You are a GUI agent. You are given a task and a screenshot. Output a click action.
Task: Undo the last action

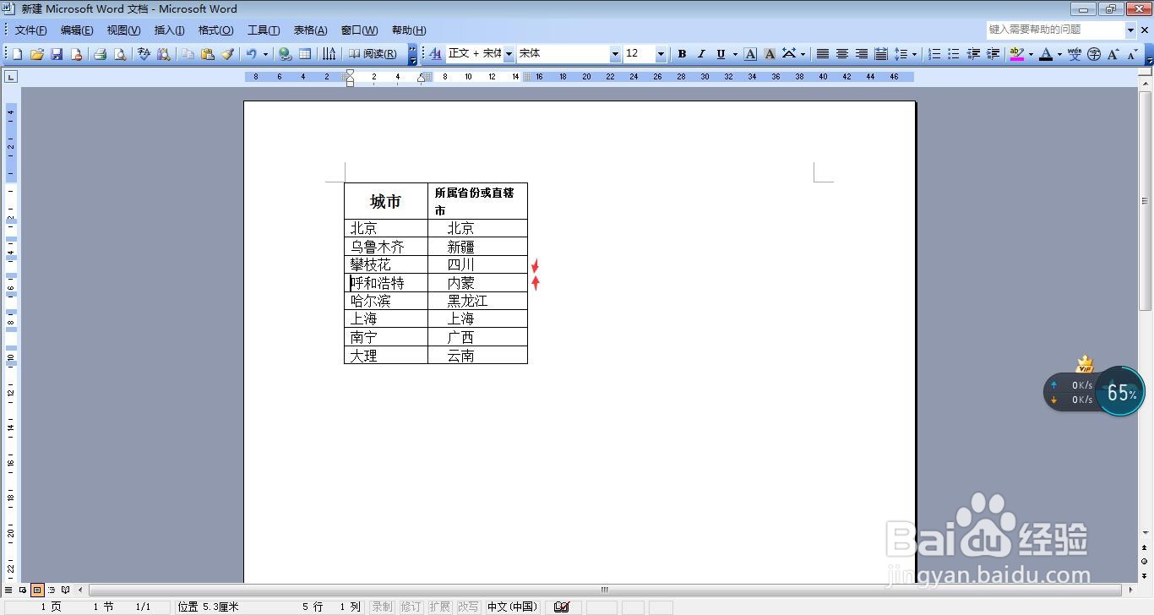[251, 54]
